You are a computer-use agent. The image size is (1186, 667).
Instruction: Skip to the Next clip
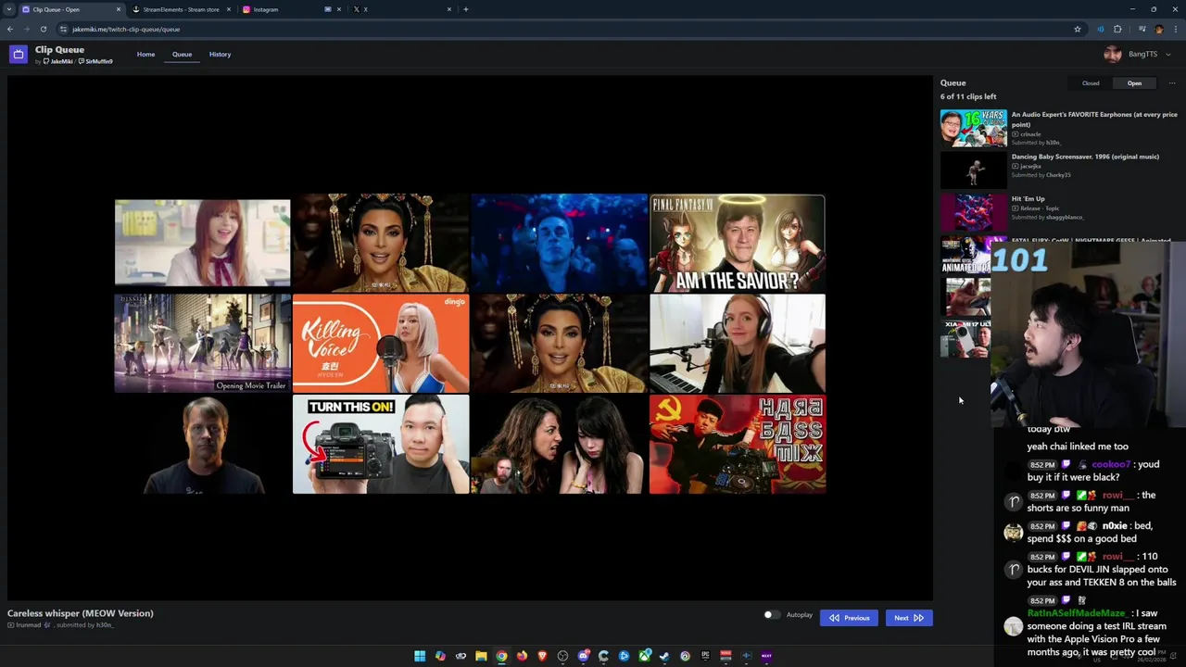(908, 618)
